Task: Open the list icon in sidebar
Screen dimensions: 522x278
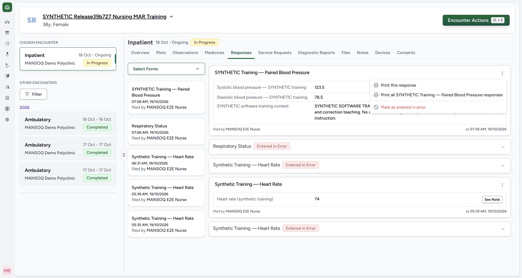Action: coord(7,43)
